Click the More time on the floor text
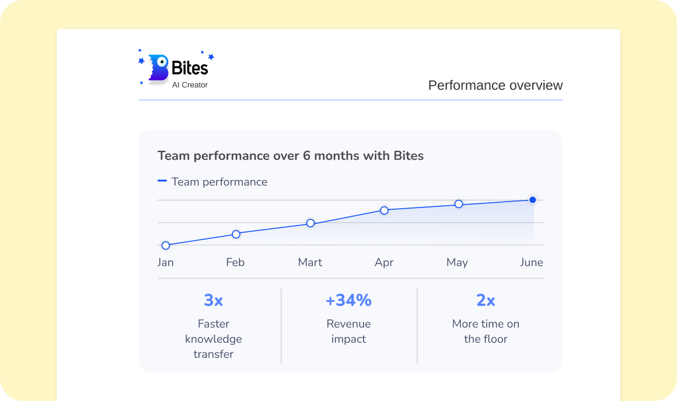677x401 pixels. (x=486, y=331)
